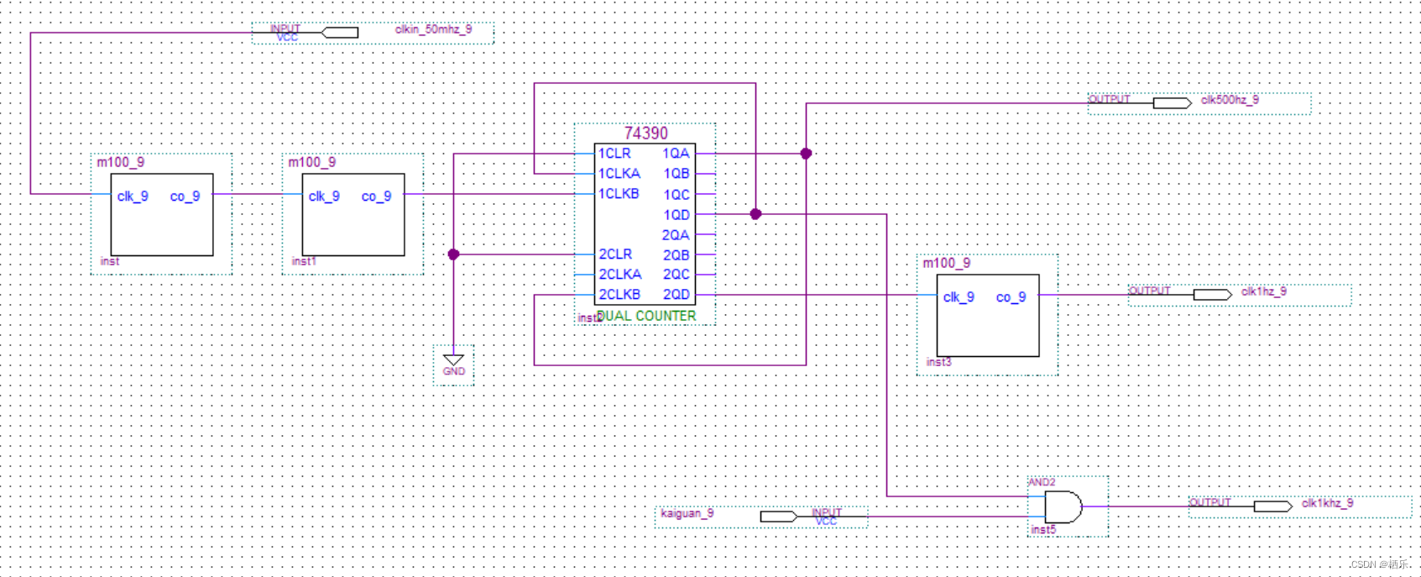The height and width of the screenshot is (577, 1421).
Task: Click the inst1 instance name
Action: 304,261
